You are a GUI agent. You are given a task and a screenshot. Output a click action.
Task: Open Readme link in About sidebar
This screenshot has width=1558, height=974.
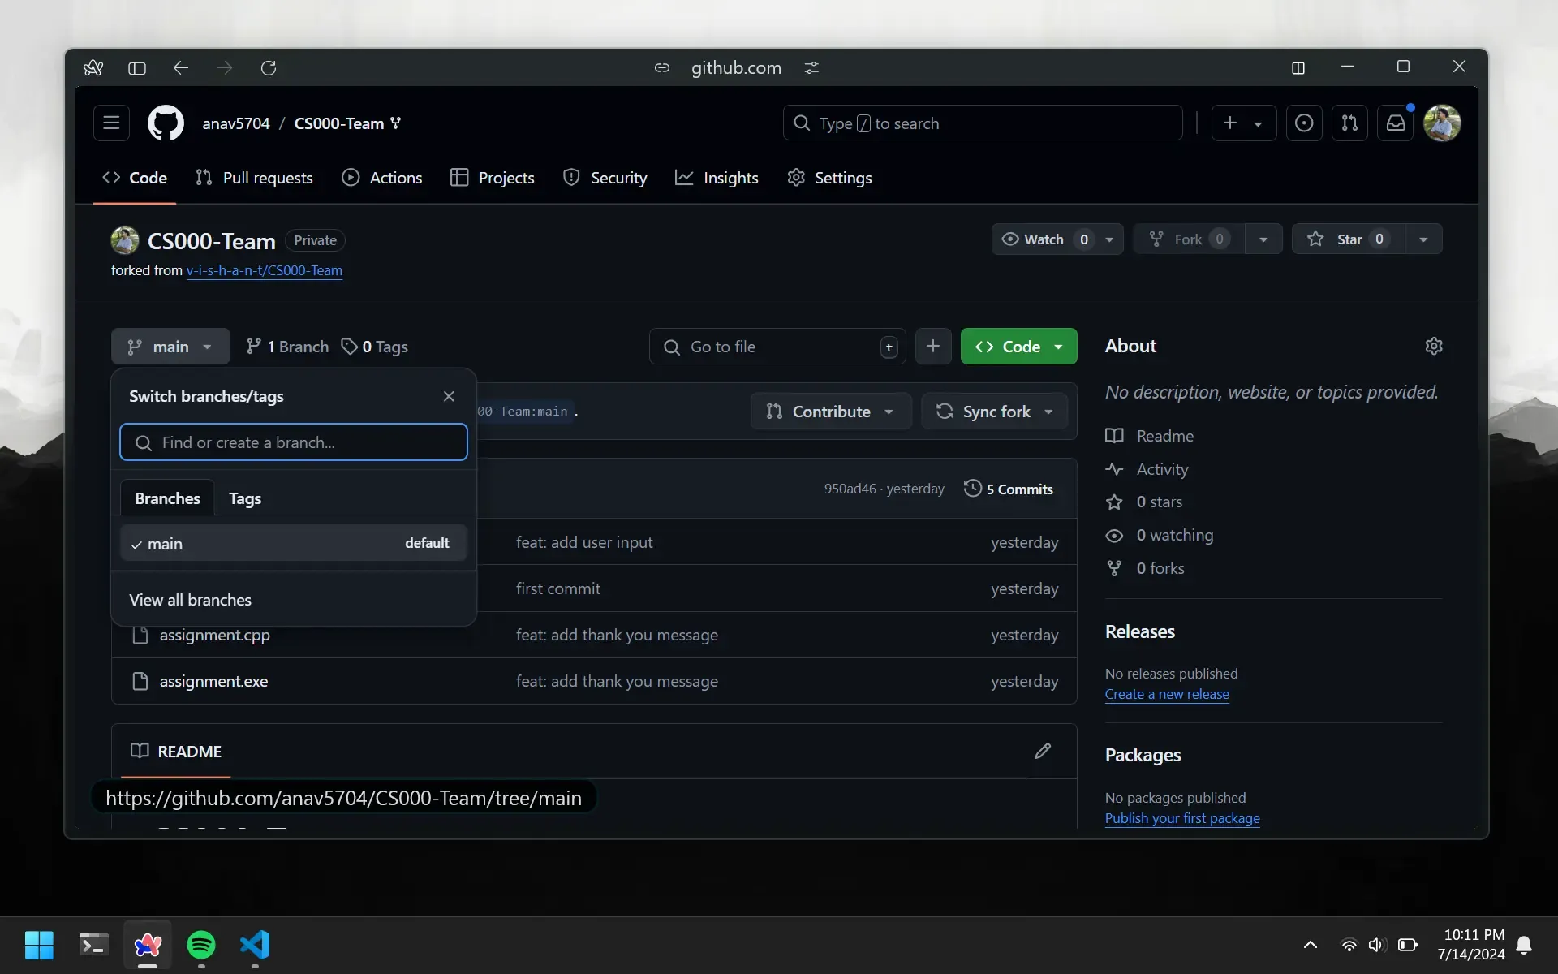[x=1150, y=436]
